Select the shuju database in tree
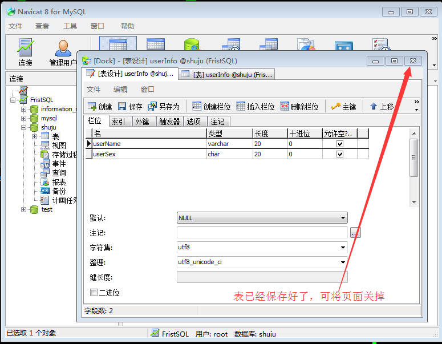Screen dimensions: 442x344 [x=48, y=127]
